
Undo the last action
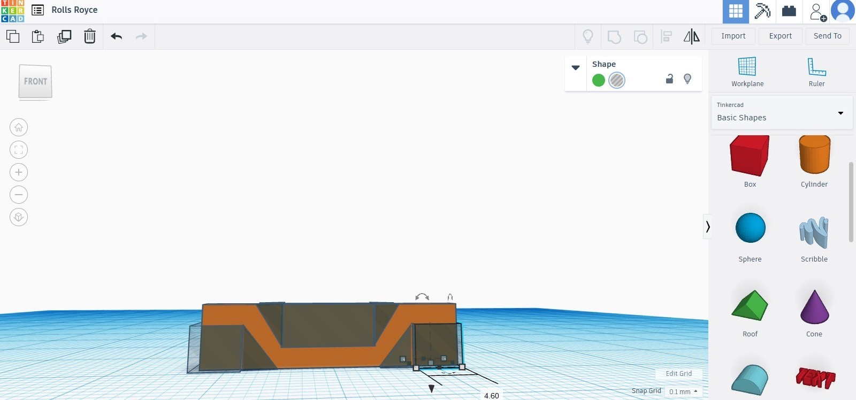[116, 36]
